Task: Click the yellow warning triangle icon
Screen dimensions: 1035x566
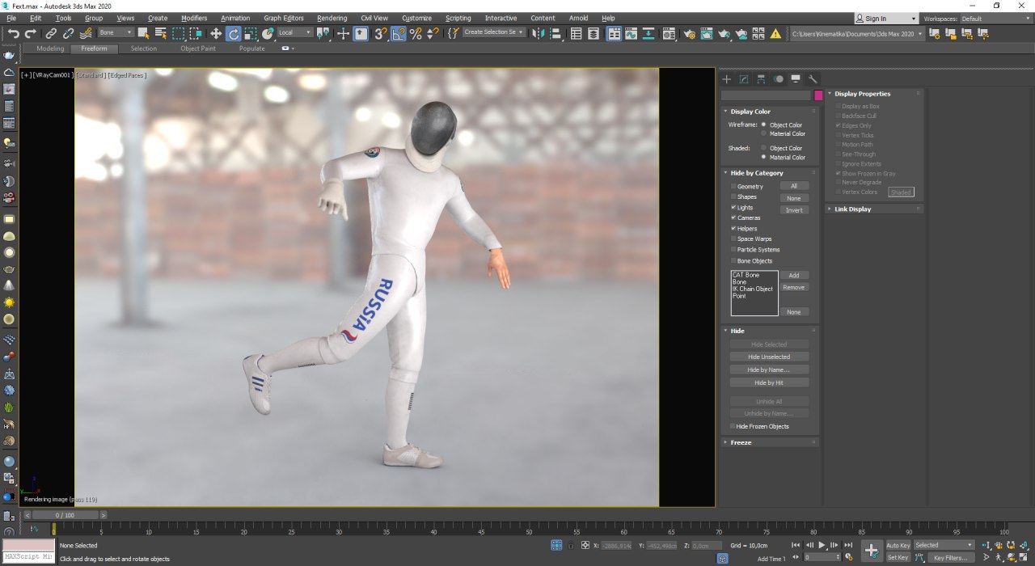Action: [775, 33]
